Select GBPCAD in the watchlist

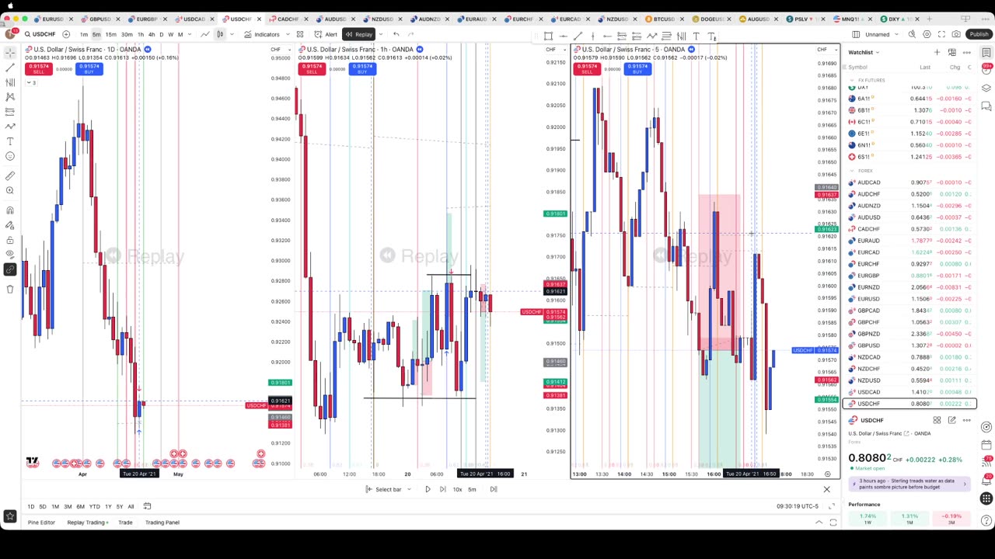908,311
